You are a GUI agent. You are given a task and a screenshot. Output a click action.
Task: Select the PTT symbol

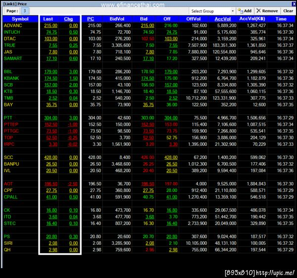pyautogui.click(x=8, y=118)
